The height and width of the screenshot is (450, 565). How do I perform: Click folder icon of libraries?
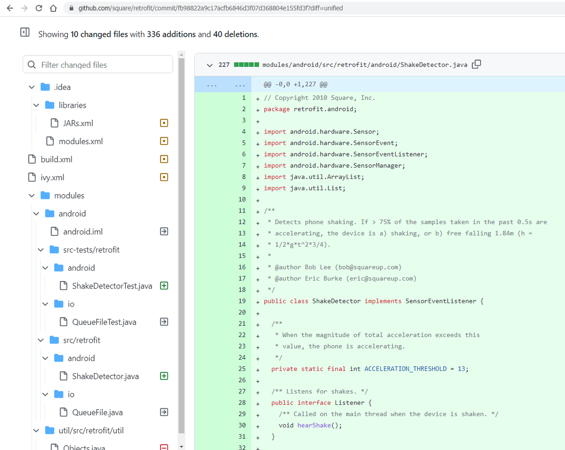click(x=50, y=105)
